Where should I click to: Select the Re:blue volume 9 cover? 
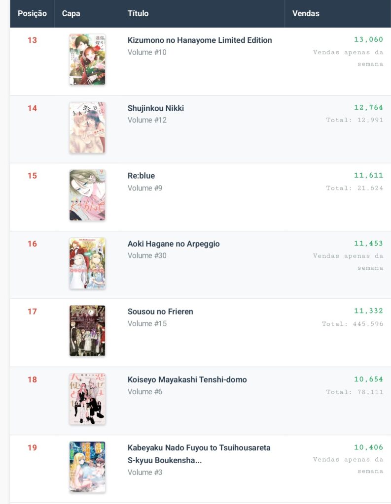point(87,195)
